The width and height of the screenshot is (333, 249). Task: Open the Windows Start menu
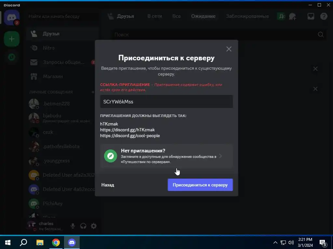click(8, 243)
